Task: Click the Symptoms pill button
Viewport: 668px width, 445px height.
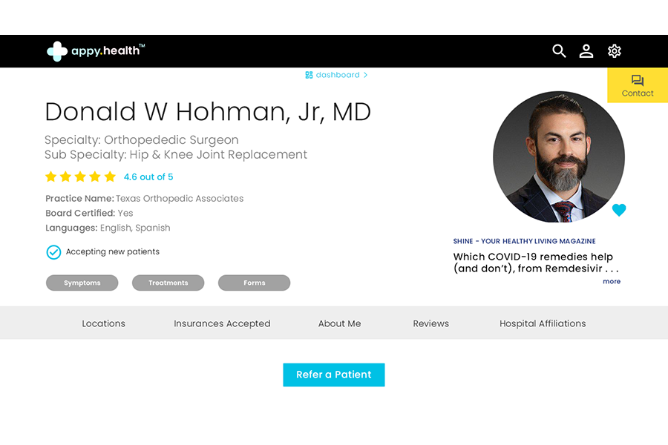Action: pos(82,283)
